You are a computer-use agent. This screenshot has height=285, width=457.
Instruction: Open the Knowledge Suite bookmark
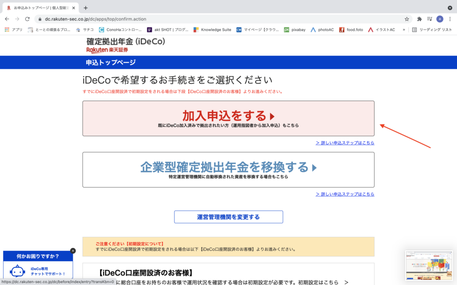coord(212,30)
